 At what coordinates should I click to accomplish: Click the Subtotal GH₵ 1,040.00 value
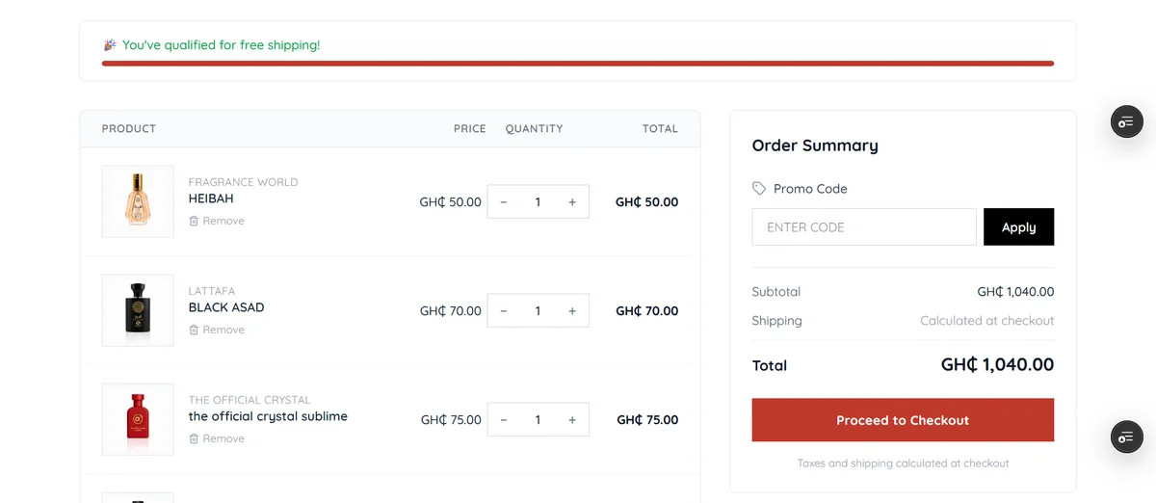coord(1015,292)
